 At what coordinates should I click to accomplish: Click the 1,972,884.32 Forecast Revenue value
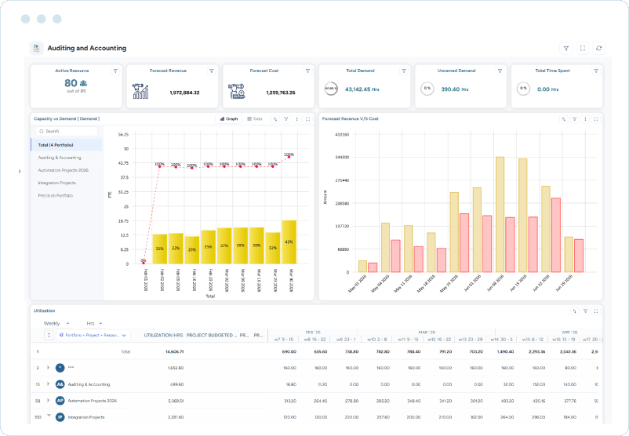click(x=184, y=93)
